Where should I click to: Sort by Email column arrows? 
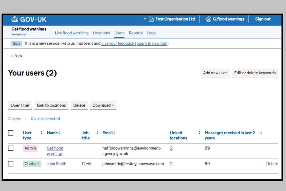pos(114,133)
